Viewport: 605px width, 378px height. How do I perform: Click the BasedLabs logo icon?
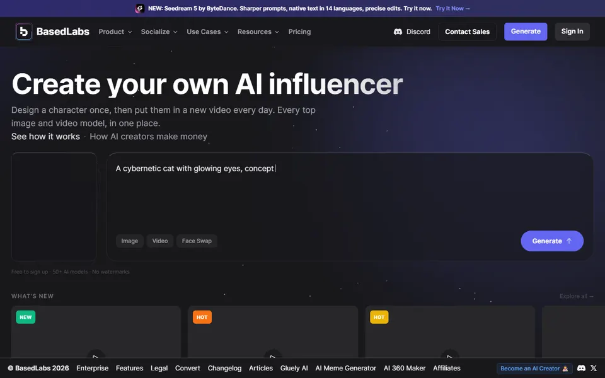(x=23, y=31)
